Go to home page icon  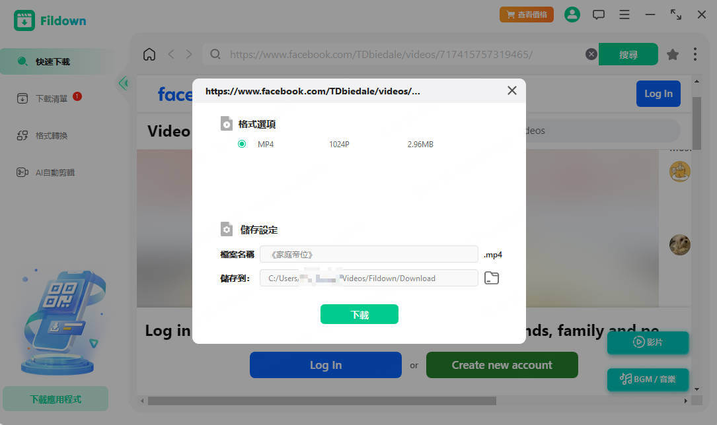(149, 54)
